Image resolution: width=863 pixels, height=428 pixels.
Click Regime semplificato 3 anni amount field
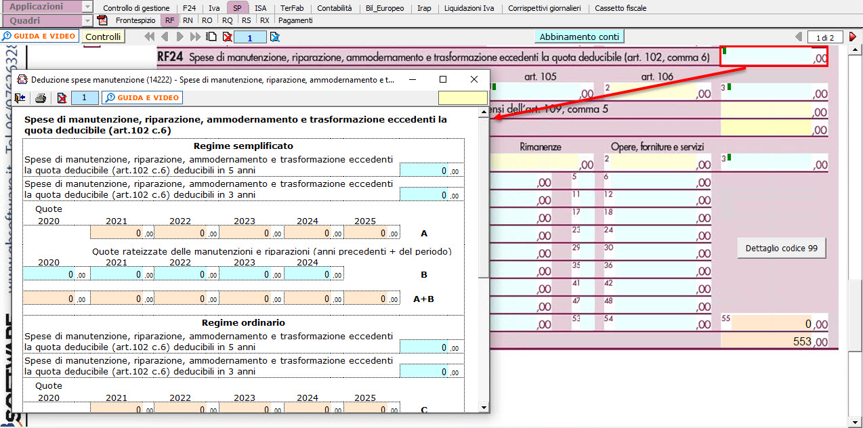point(432,194)
